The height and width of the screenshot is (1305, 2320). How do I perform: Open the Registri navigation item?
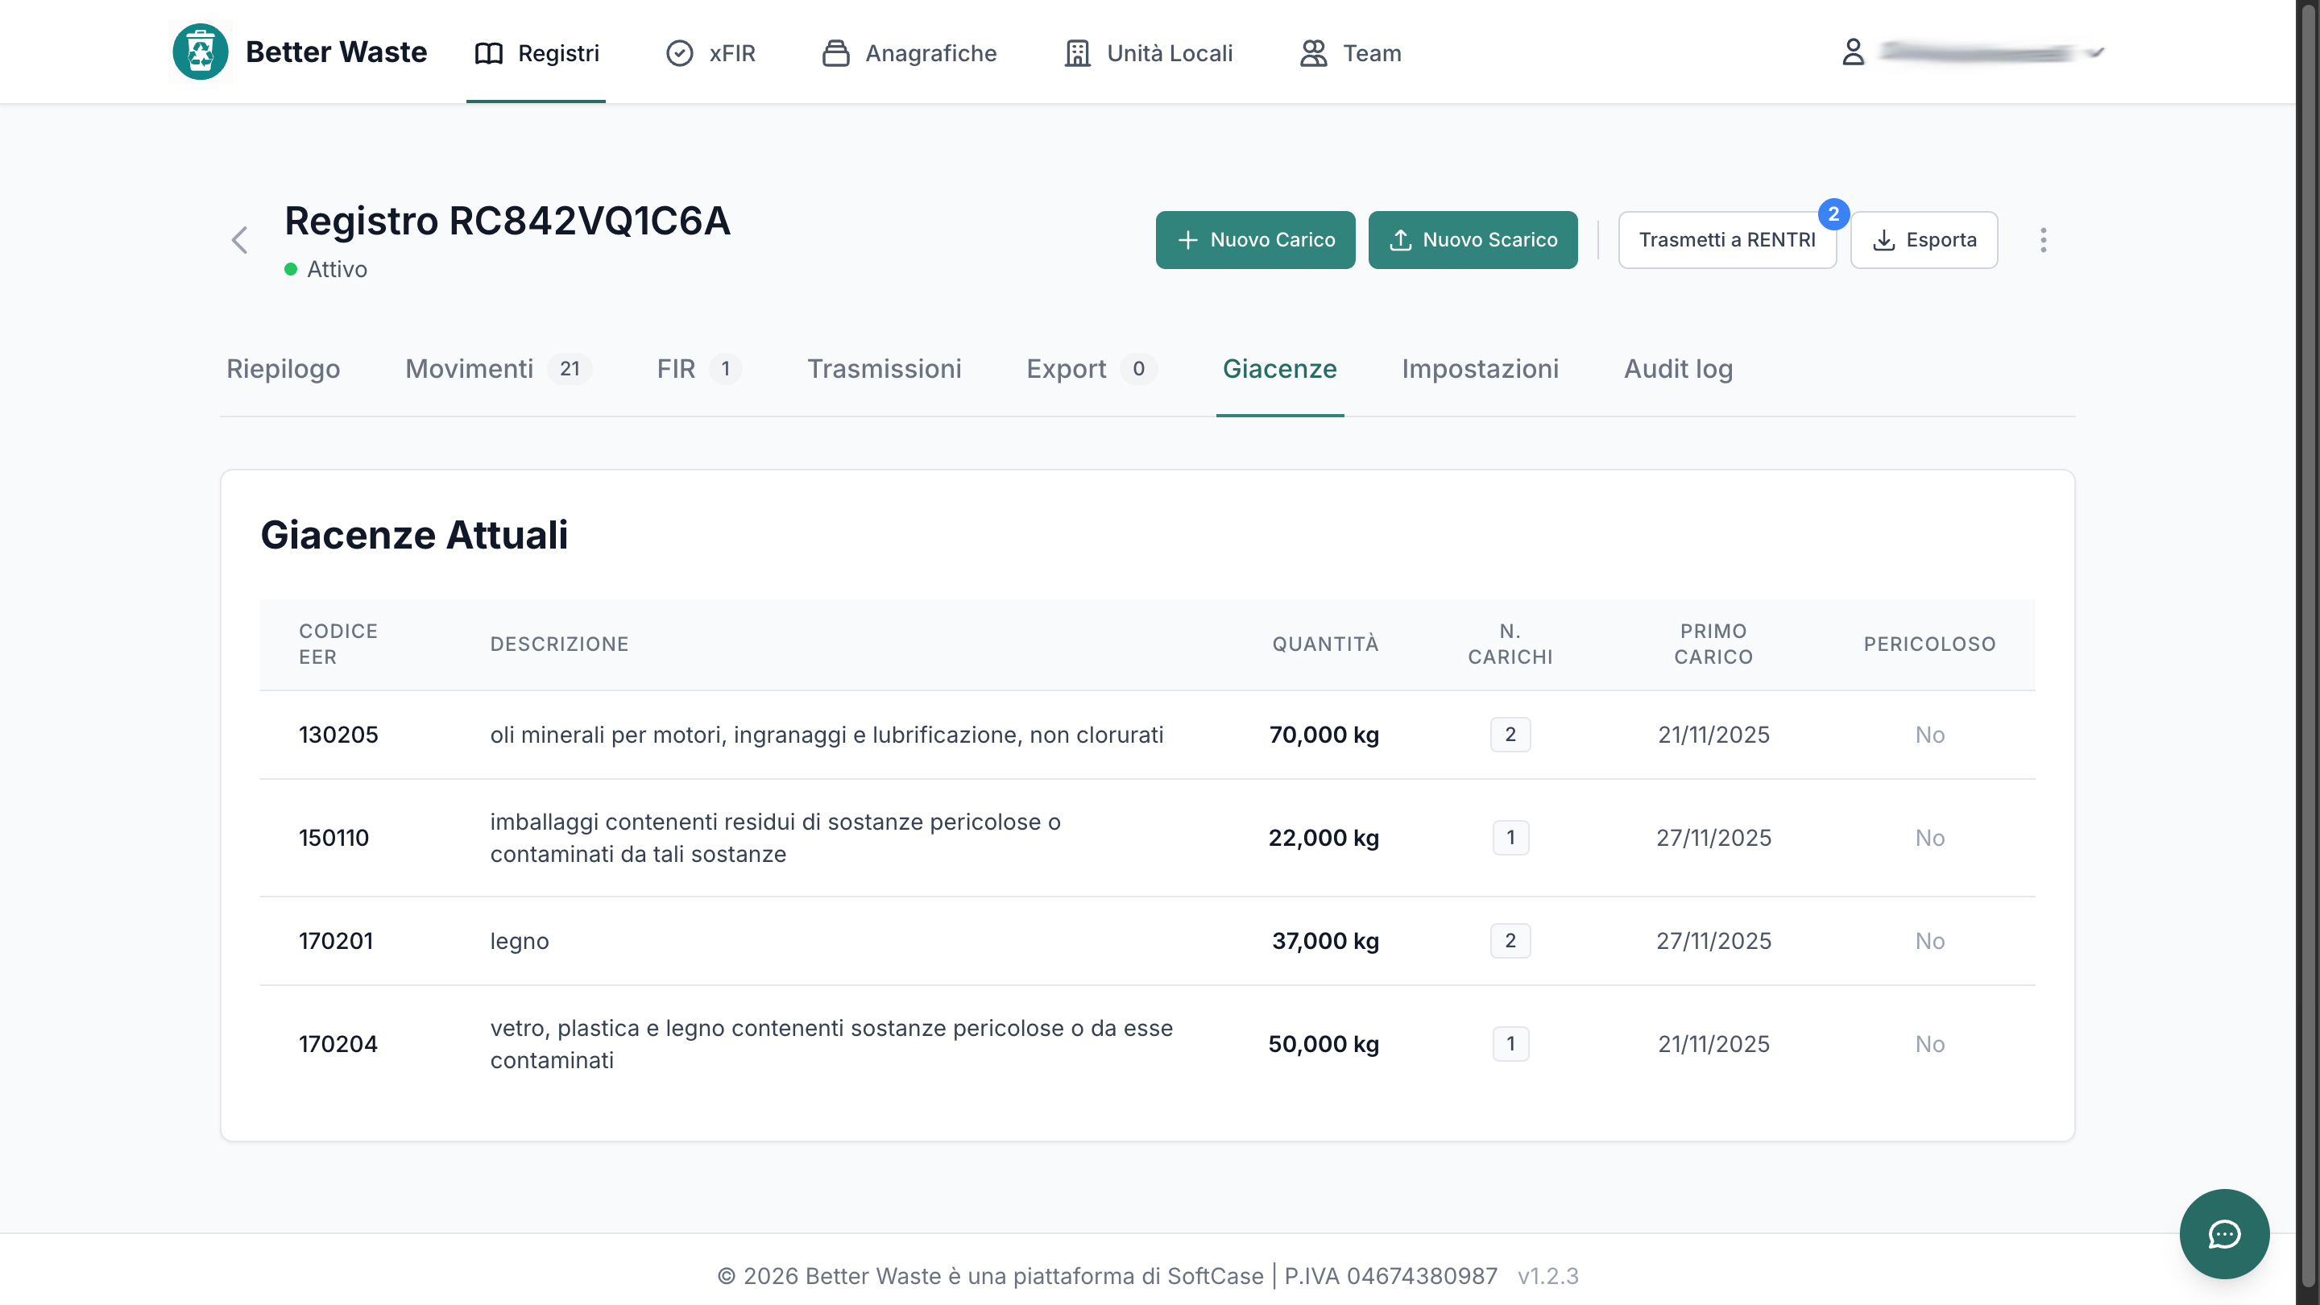point(536,53)
